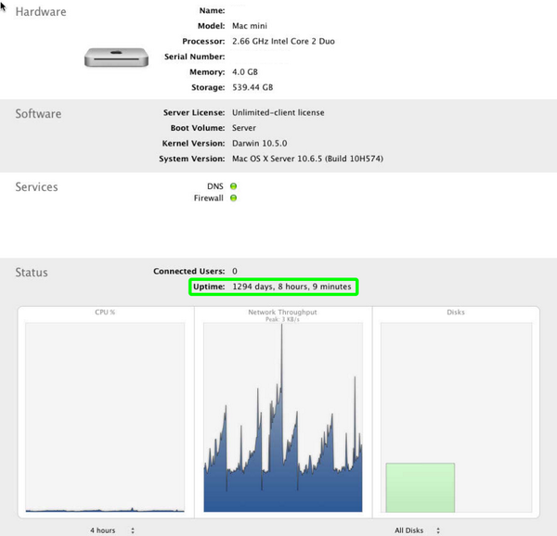
Task: Click the Name label
Action: pyautogui.click(x=212, y=10)
